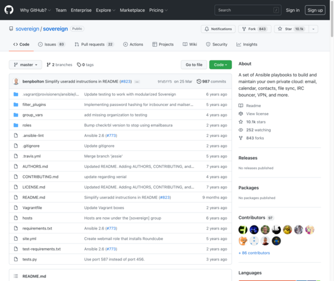Viewport: 334px width, 281px height.
Task: Switch to the Actions tab
Action: tap(133, 44)
